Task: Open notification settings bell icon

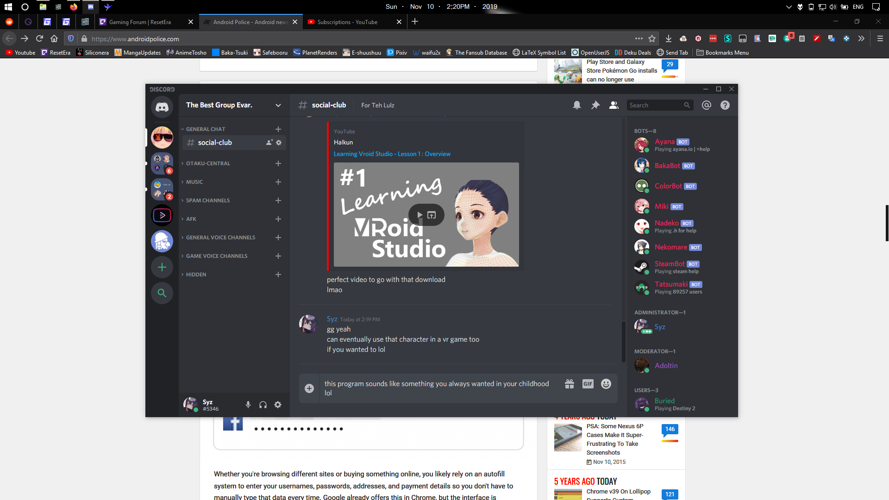Action: [577, 105]
